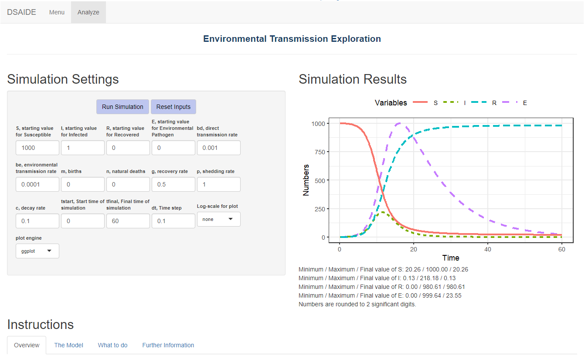Open the Further Information tab
Image resolution: width=585 pixels, height=356 pixels.
coord(168,345)
